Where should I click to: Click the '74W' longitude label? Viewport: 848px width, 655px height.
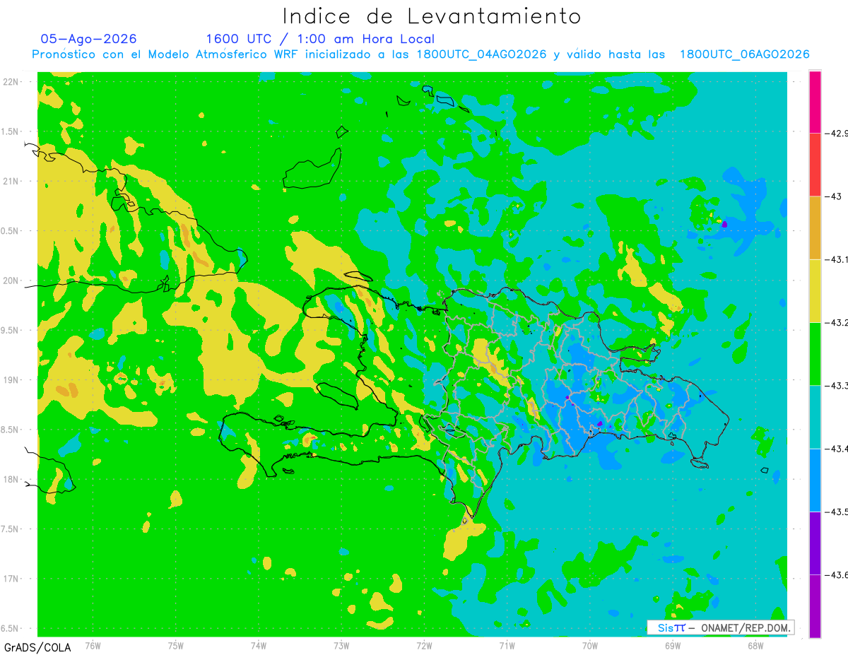pyautogui.click(x=259, y=644)
